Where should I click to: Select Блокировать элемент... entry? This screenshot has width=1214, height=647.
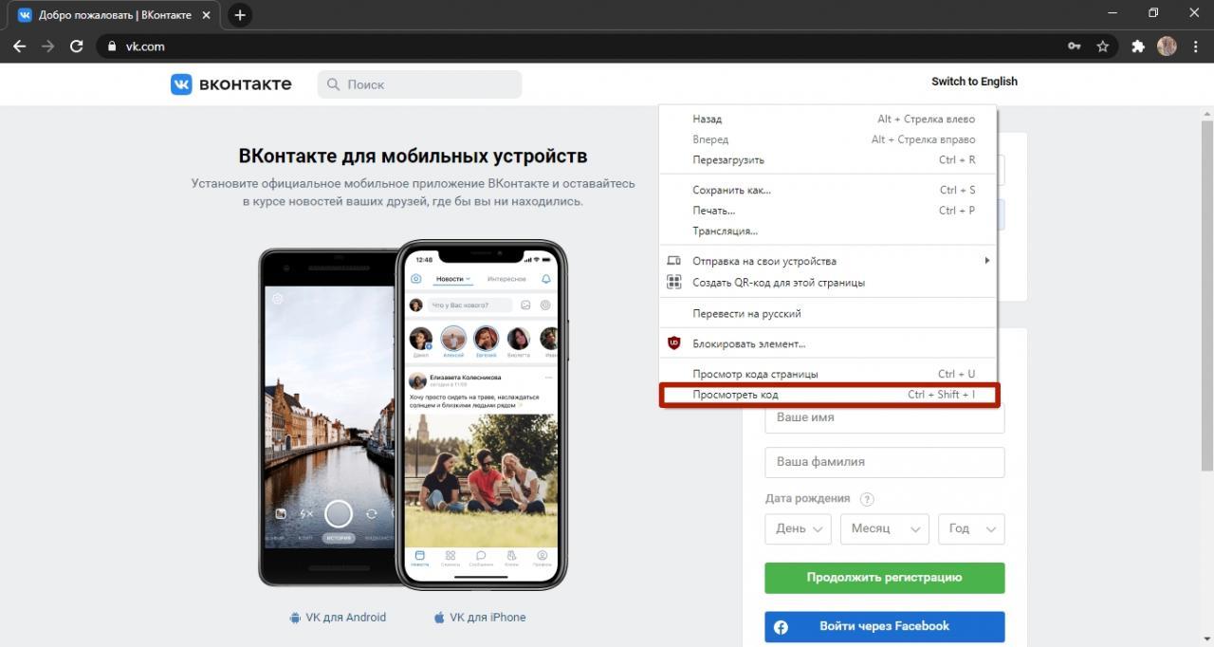click(828, 343)
